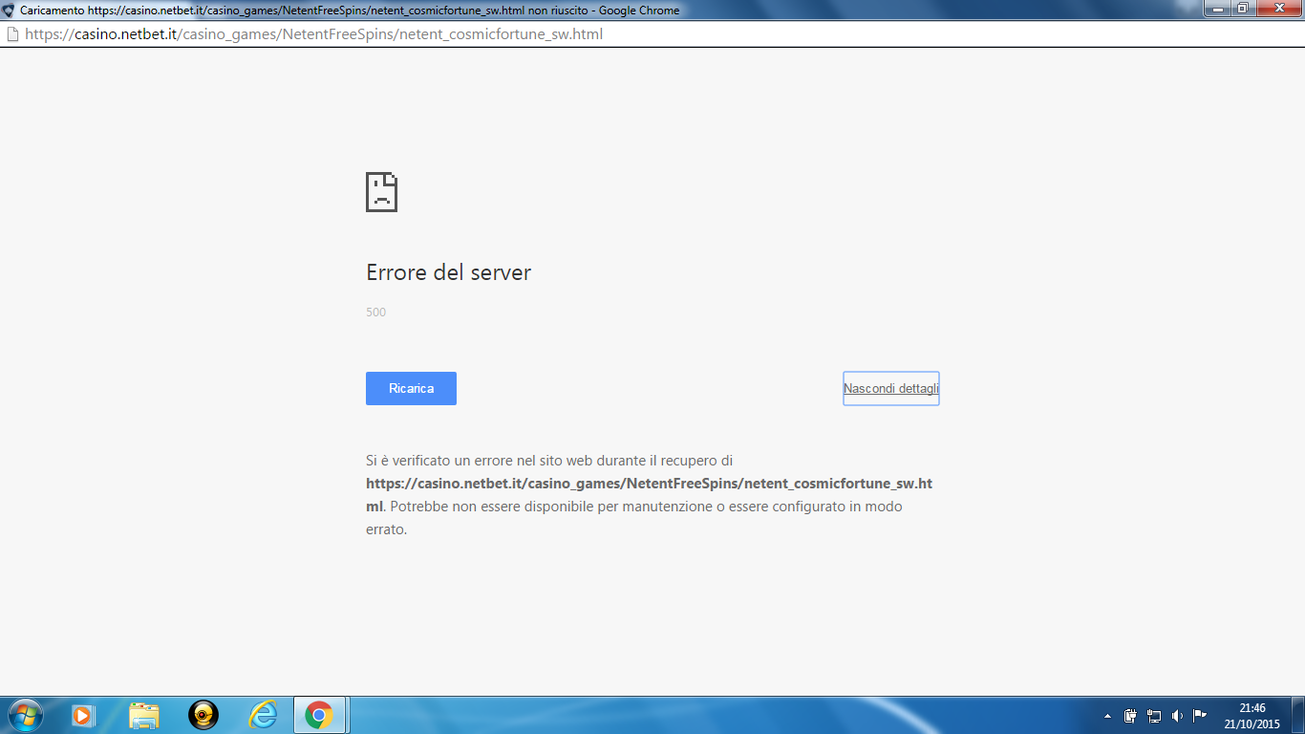1305x734 pixels.
Task: Click the page icon left of the URL
Action: coord(12,34)
